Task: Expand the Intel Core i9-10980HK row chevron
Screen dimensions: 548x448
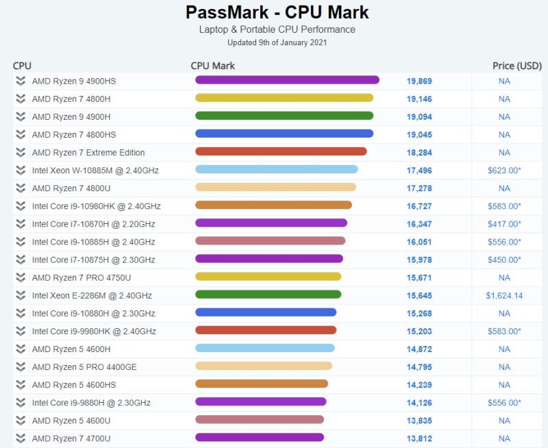Action: (21, 206)
